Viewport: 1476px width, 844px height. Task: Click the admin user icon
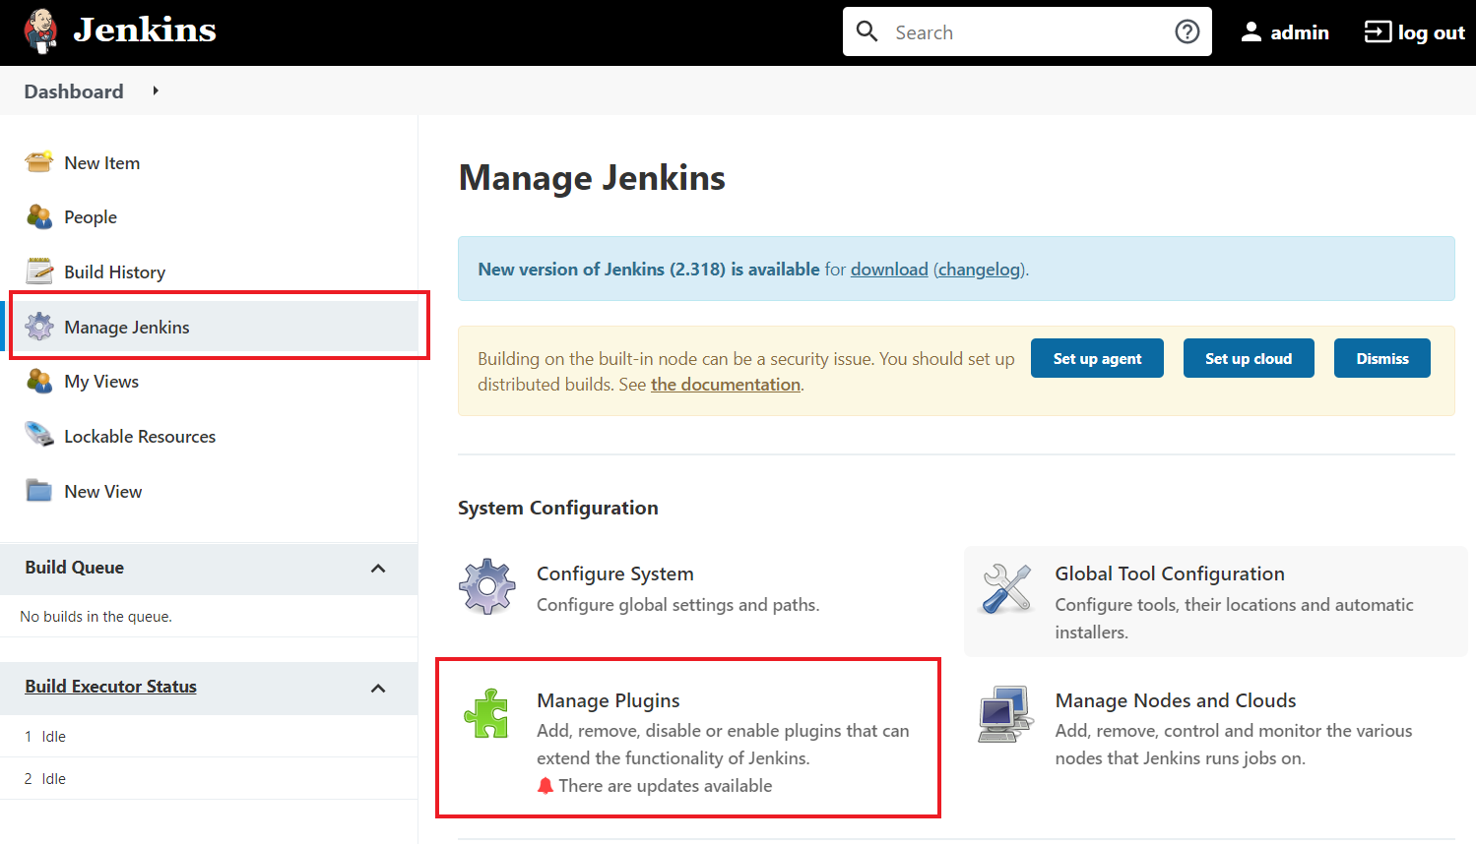click(x=1251, y=32)
